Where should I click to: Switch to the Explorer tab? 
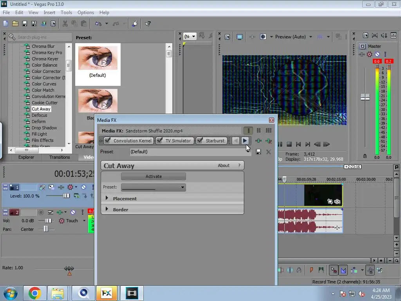pos(26,157)
